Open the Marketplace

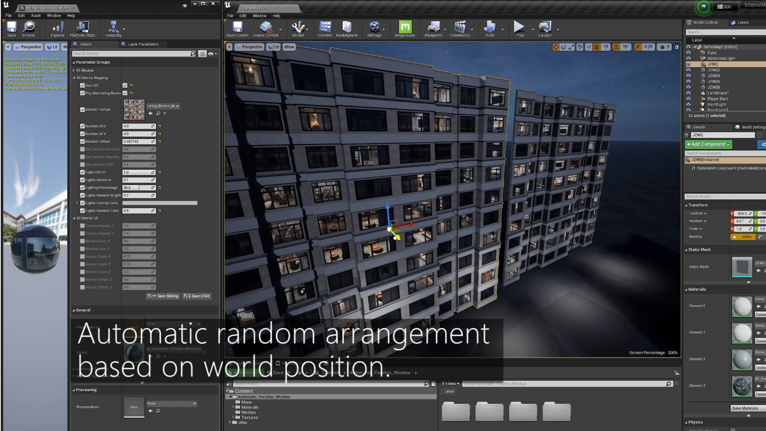(x=346, y=28)
